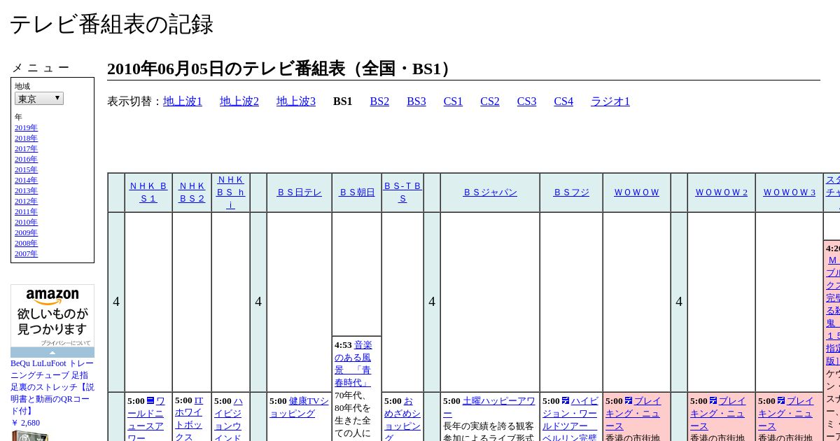The image size is (840, 441).
Task: Open the NHK BS1 ワールドニュースアワー program
Action: click(x=146, y=419)
